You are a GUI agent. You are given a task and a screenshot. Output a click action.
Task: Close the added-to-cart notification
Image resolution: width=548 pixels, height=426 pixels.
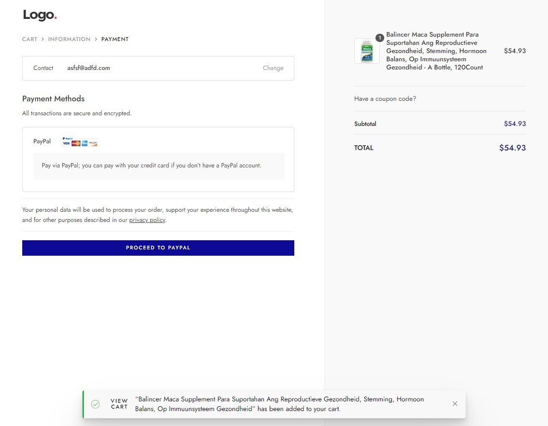tap(455, 404)
